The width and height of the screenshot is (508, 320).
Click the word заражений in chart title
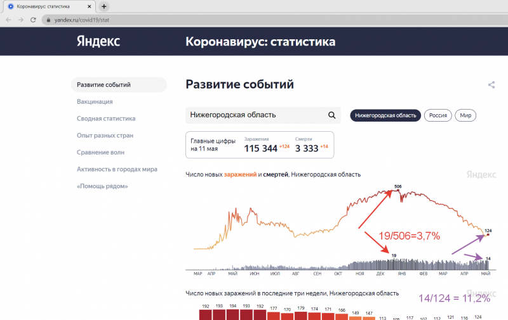coord(240,174)
